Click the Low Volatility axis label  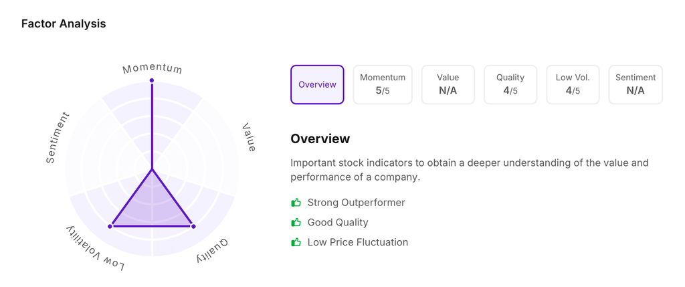click(x=95, y=250)
